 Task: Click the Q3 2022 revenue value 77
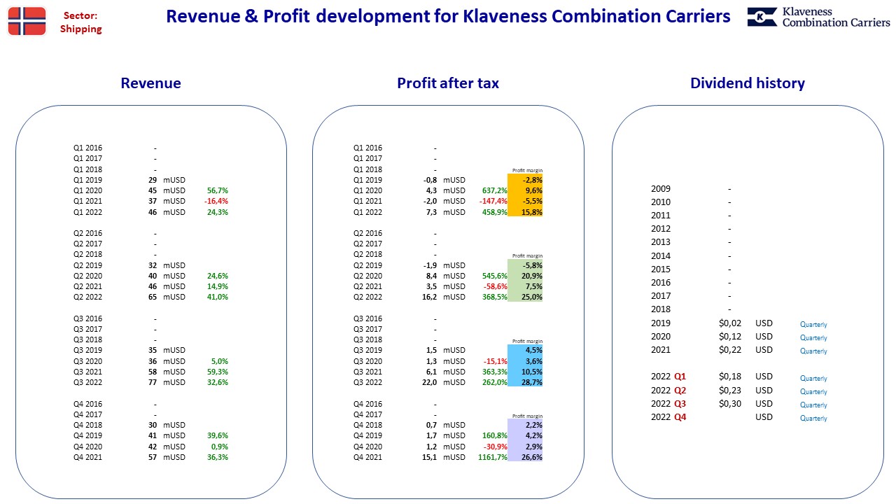point(152,382)
